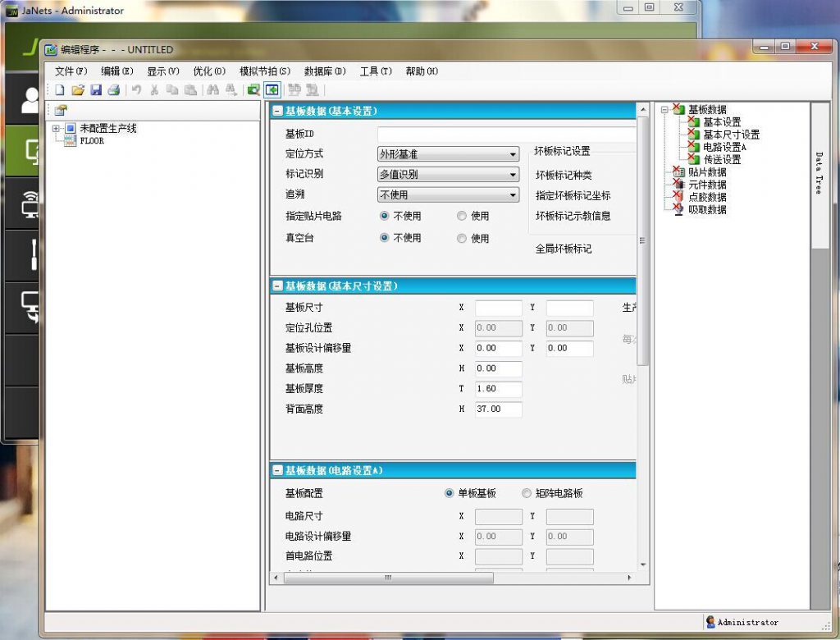Screen dimensions: 840x640
Task: Click the 元件数据 chip icon
Action: pyautogui.click(x=678, y=185)
